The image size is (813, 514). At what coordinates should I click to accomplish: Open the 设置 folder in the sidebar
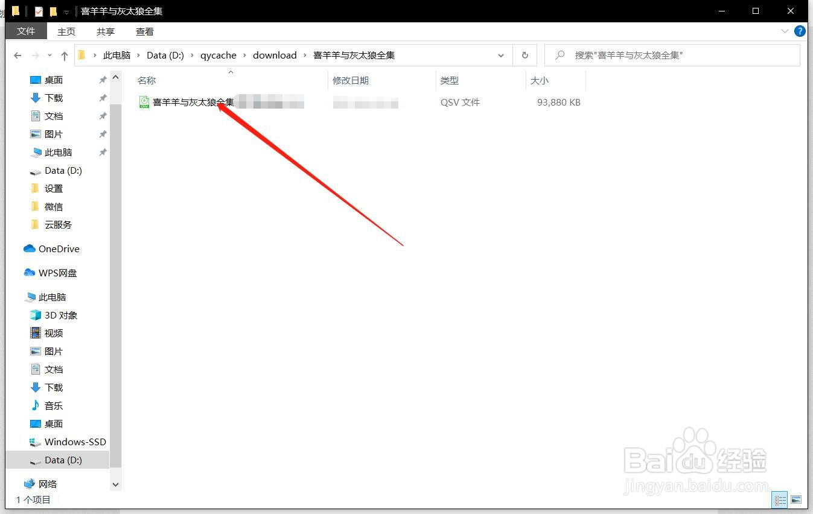(54, 188)
